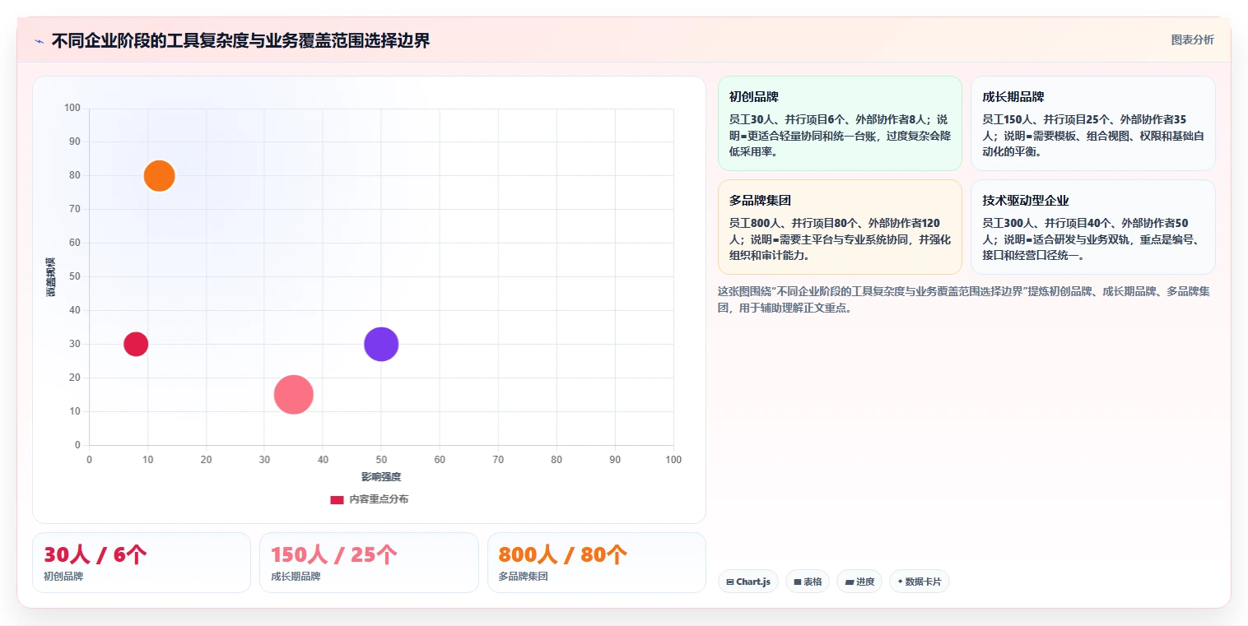This screenshot has width=1248, height=626.
Task: Click the 30人 / 6个 stat card
Action: coord(142,563)
